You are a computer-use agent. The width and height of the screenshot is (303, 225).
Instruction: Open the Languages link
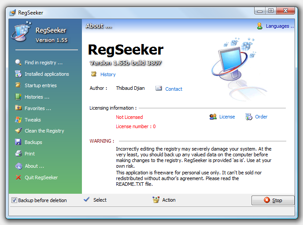[x=279, y=26]
